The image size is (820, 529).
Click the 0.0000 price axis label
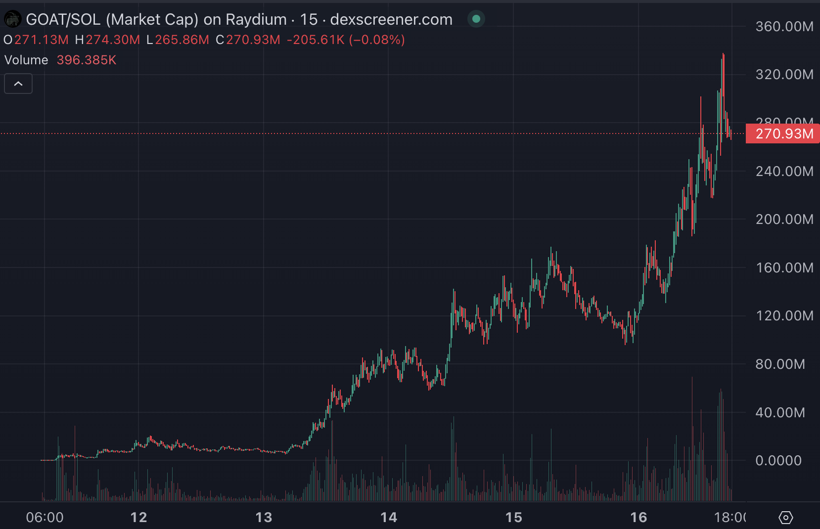pos(778,460)
